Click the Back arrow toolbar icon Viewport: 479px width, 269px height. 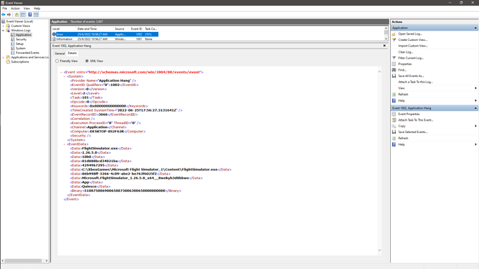coord(3,15)
